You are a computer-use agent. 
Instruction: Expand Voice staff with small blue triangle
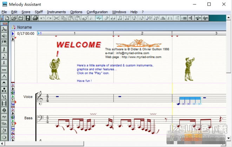(13, 85)
